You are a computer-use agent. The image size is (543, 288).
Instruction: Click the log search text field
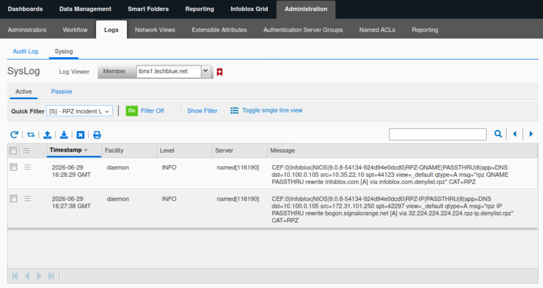438,134
